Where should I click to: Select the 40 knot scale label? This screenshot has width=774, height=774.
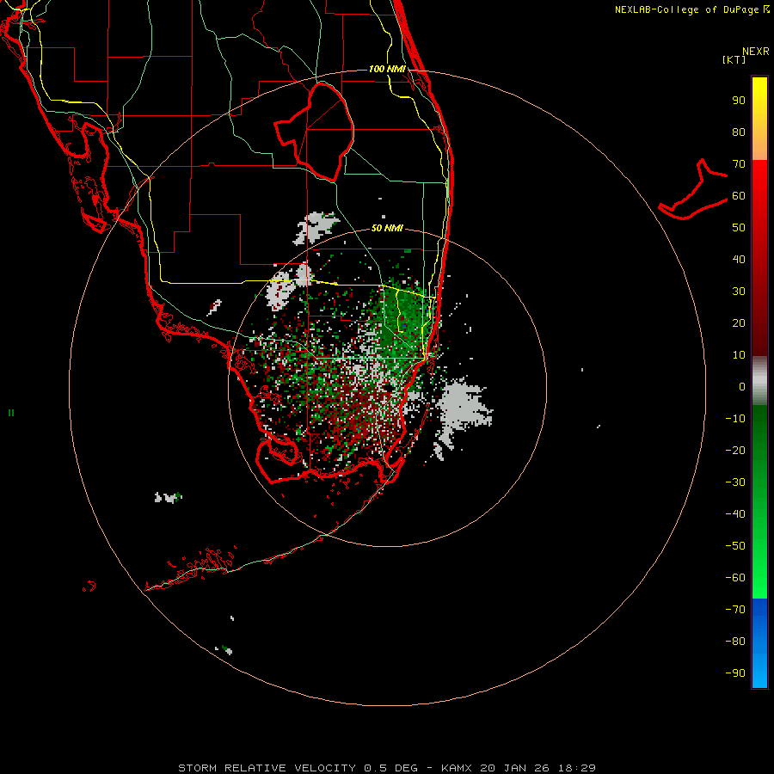[739, 259]
